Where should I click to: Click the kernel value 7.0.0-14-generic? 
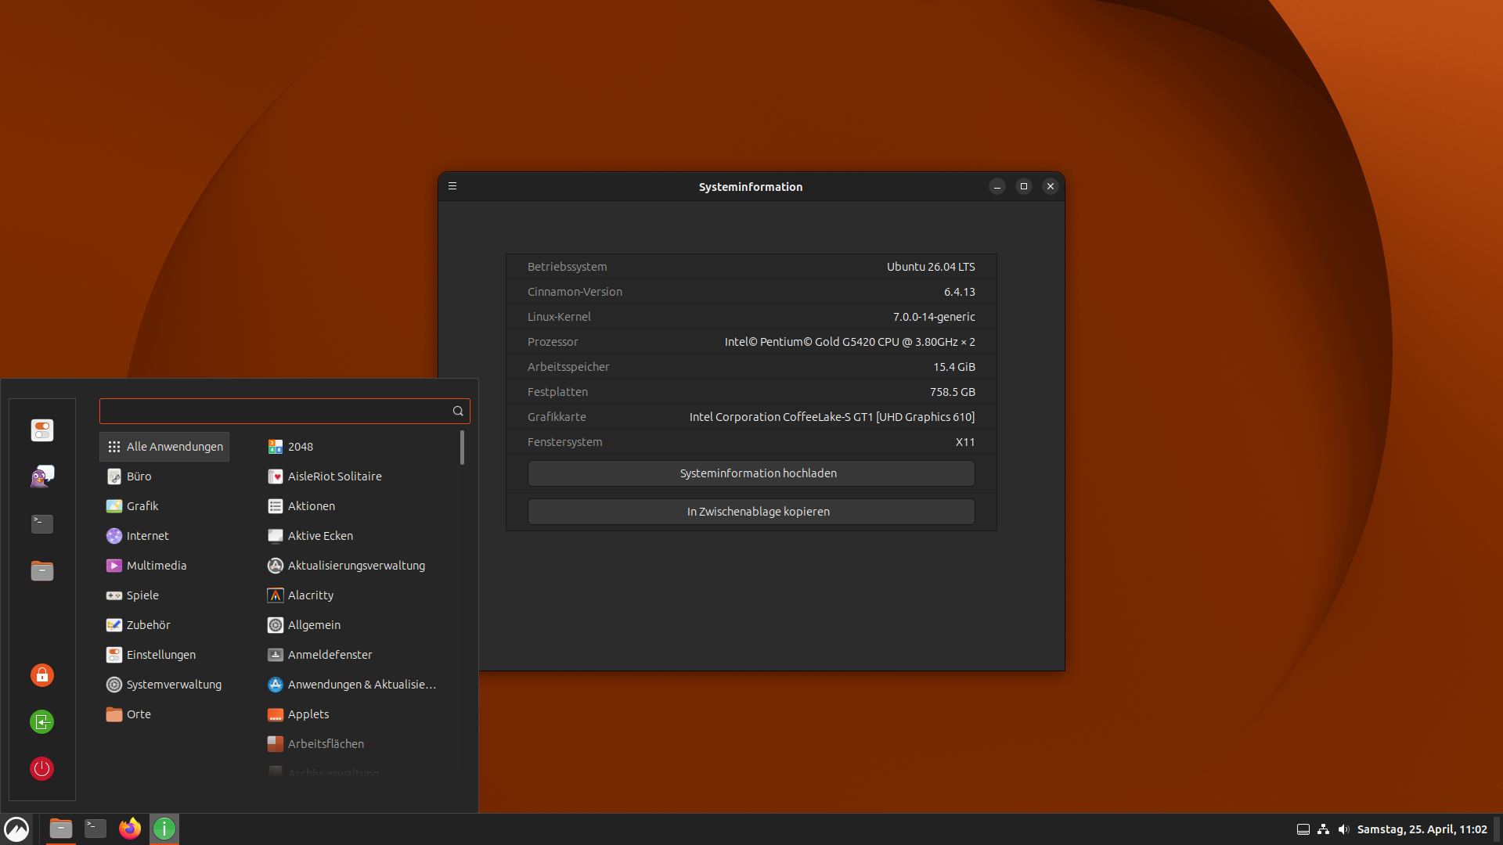click(934, 317)
